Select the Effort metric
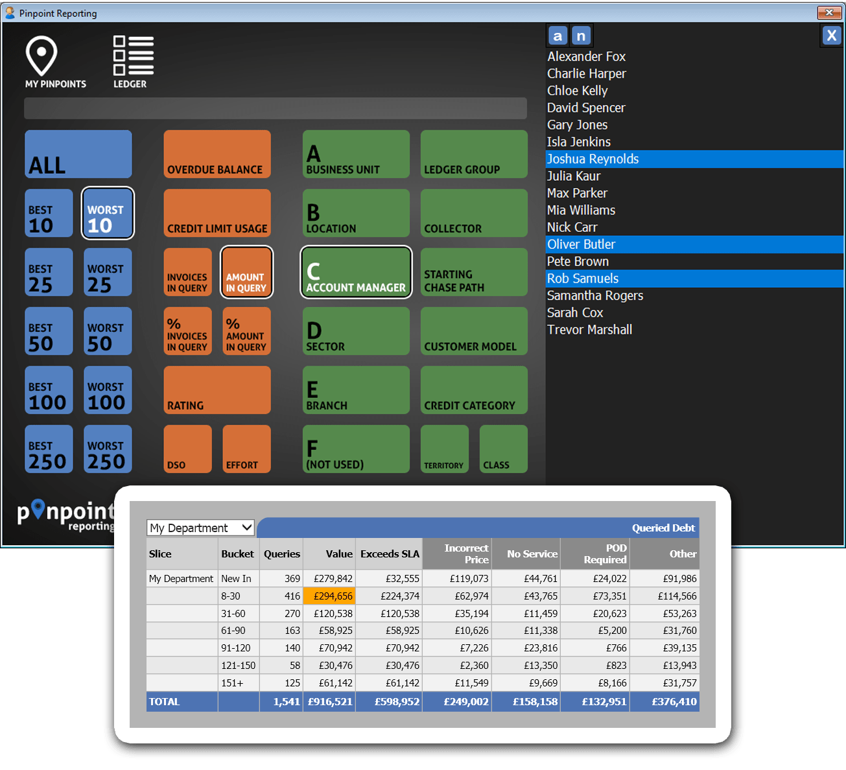Viewport: 846px width, 770px height. pos(246,449)
